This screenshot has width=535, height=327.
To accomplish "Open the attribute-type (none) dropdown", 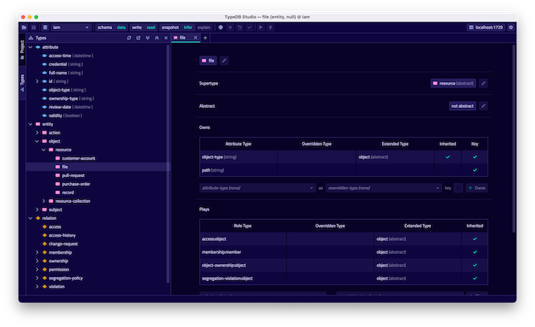I will tap(258, 188).
